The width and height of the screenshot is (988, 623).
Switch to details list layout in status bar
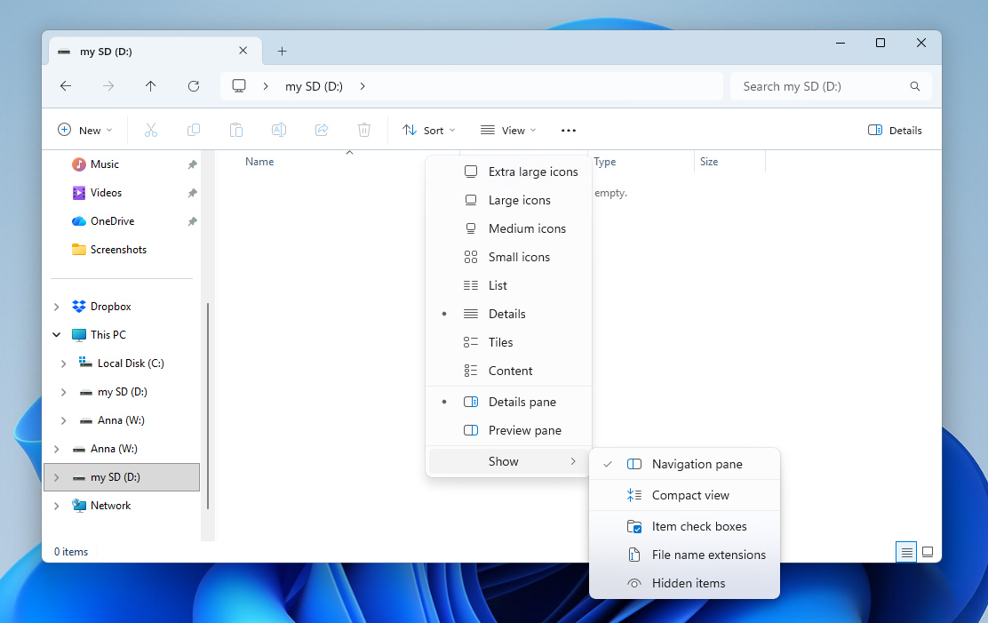tap(906, 553)
